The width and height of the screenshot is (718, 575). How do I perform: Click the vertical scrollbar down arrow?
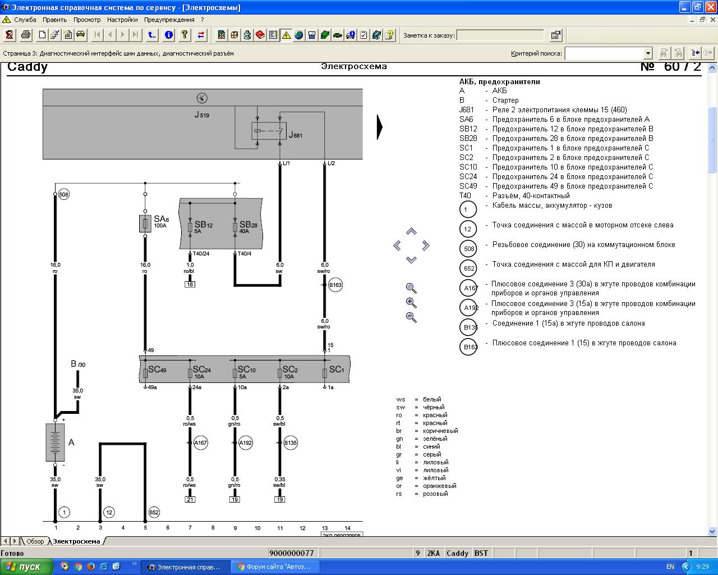click(713, 531)
